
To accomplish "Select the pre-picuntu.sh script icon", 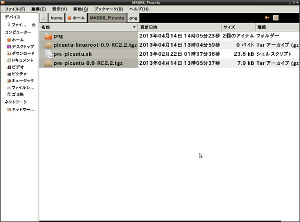I will tap(48, 54).
